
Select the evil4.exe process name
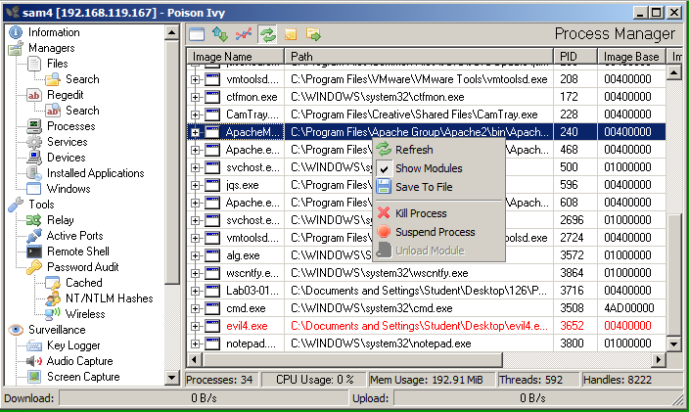[x=247, y=326]
